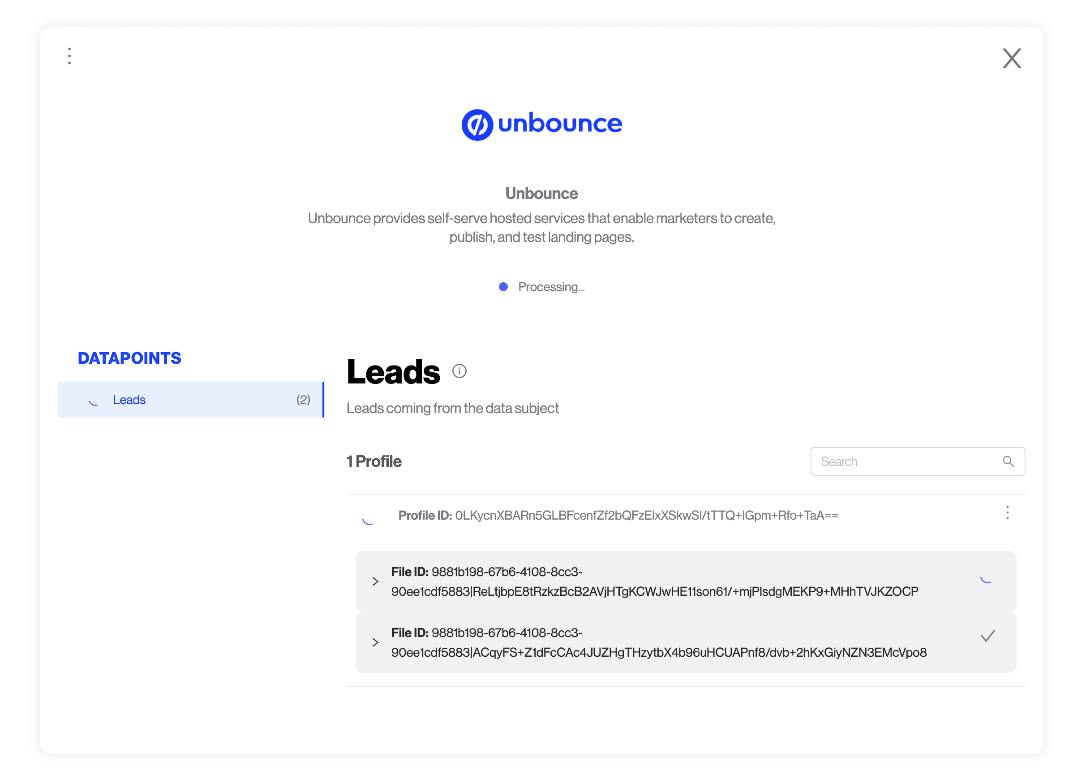The image size is (1073, 775).
Task: Expand the first File ID row
Action: tap(375, 581)
